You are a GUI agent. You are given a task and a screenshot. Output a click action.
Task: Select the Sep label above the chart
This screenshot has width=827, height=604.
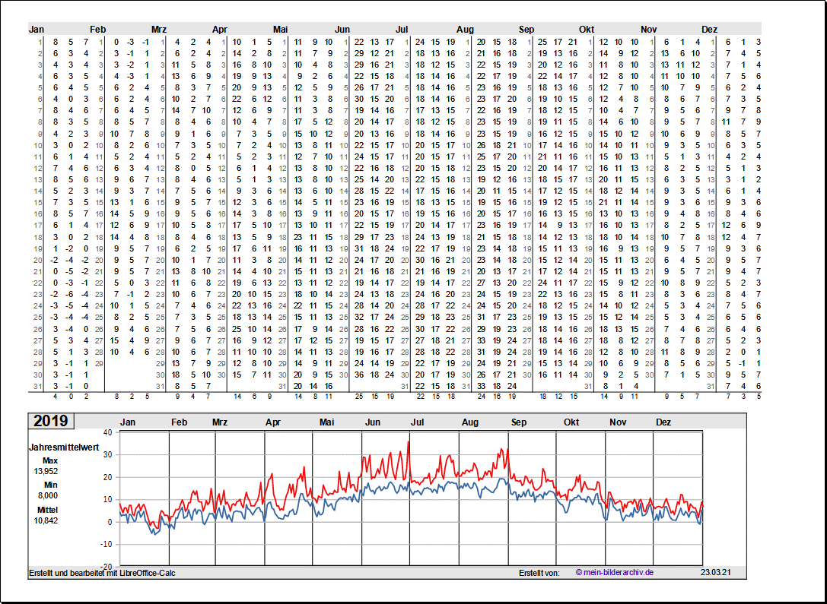(518, 422)
